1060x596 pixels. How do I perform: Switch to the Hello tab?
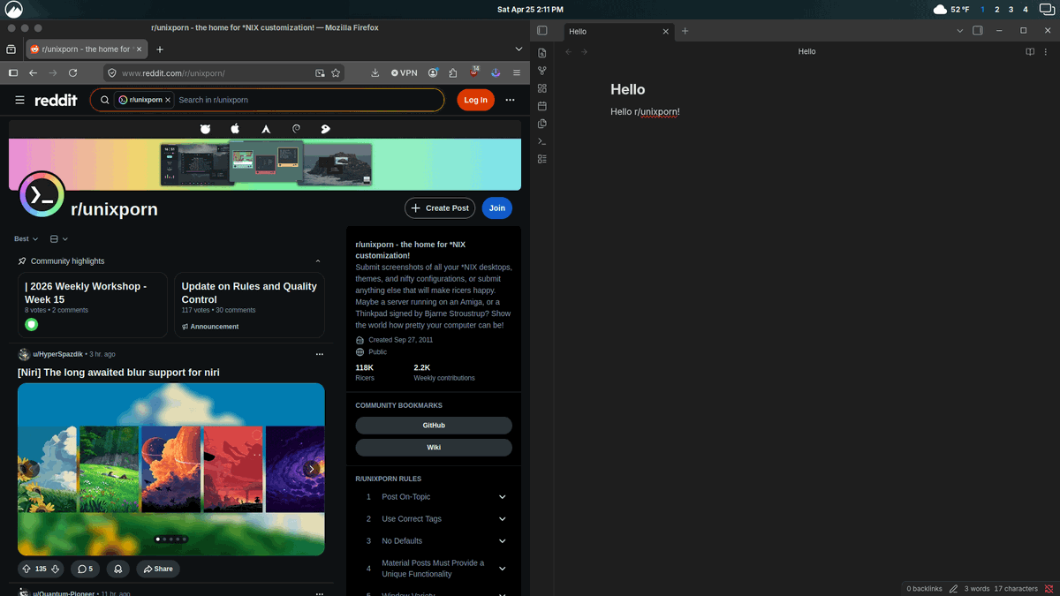[578, 31]
